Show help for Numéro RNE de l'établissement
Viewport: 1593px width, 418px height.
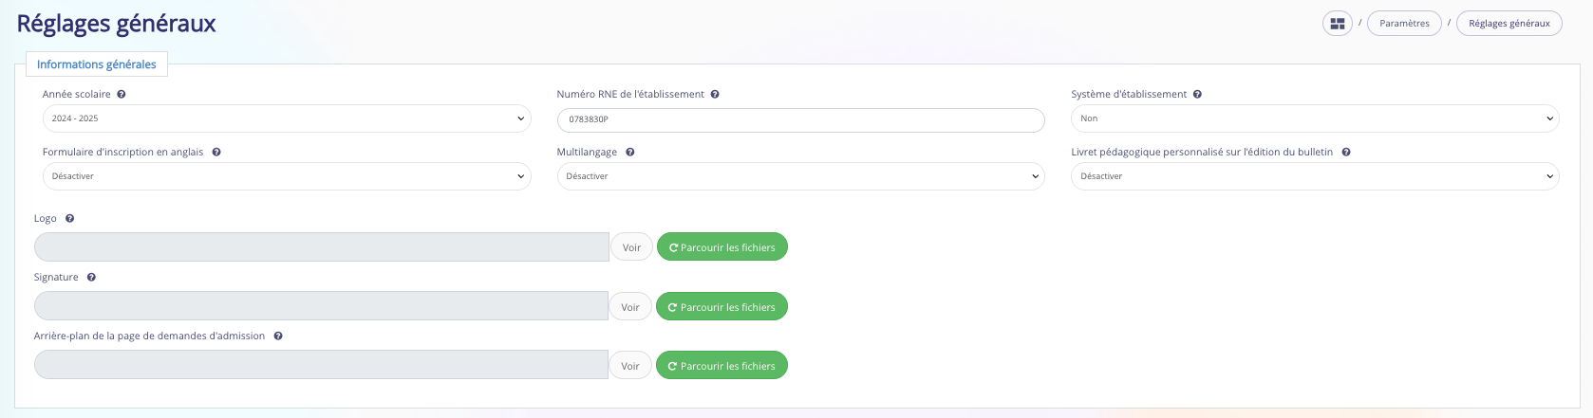tap(715, 95)
